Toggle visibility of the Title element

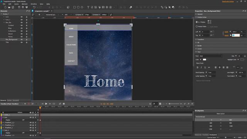pyautogui.click(x=22, y=42)
